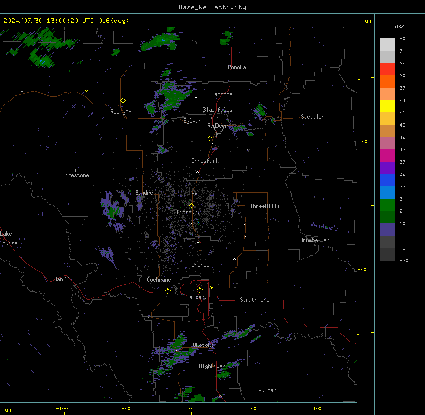Select the Calgary city label
425x415 pixels.
pos(197,297)
